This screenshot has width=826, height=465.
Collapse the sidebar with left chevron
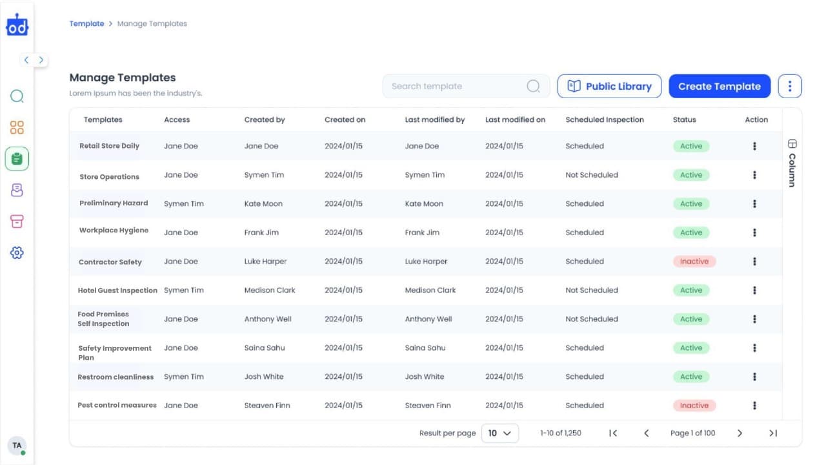[26, 60]
